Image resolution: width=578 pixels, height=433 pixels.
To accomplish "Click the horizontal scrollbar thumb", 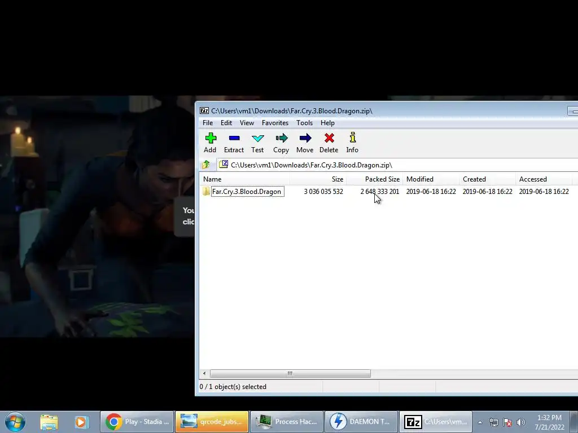I will click(290, 373).
